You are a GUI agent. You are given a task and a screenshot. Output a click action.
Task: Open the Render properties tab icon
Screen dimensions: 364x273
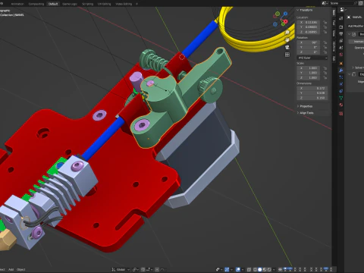coord(341,27)
